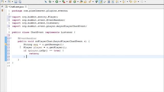Open the Search dropdown arrow
Screen dimensions: 164x92
point(93,2)
